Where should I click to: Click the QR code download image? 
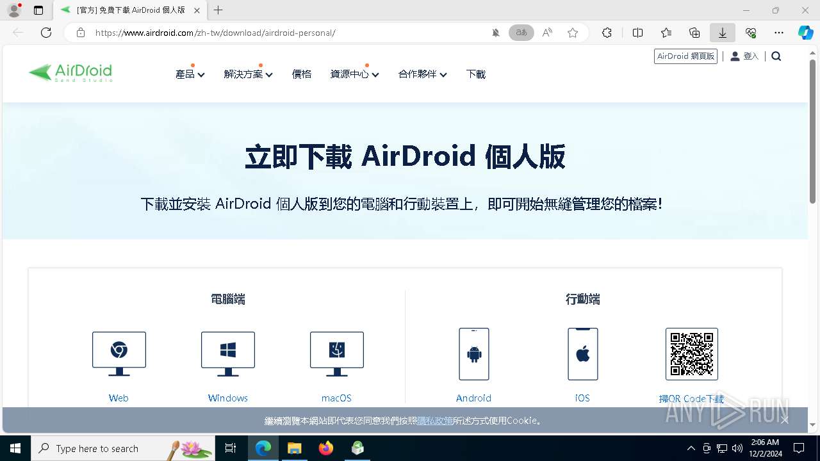point(692,354)
